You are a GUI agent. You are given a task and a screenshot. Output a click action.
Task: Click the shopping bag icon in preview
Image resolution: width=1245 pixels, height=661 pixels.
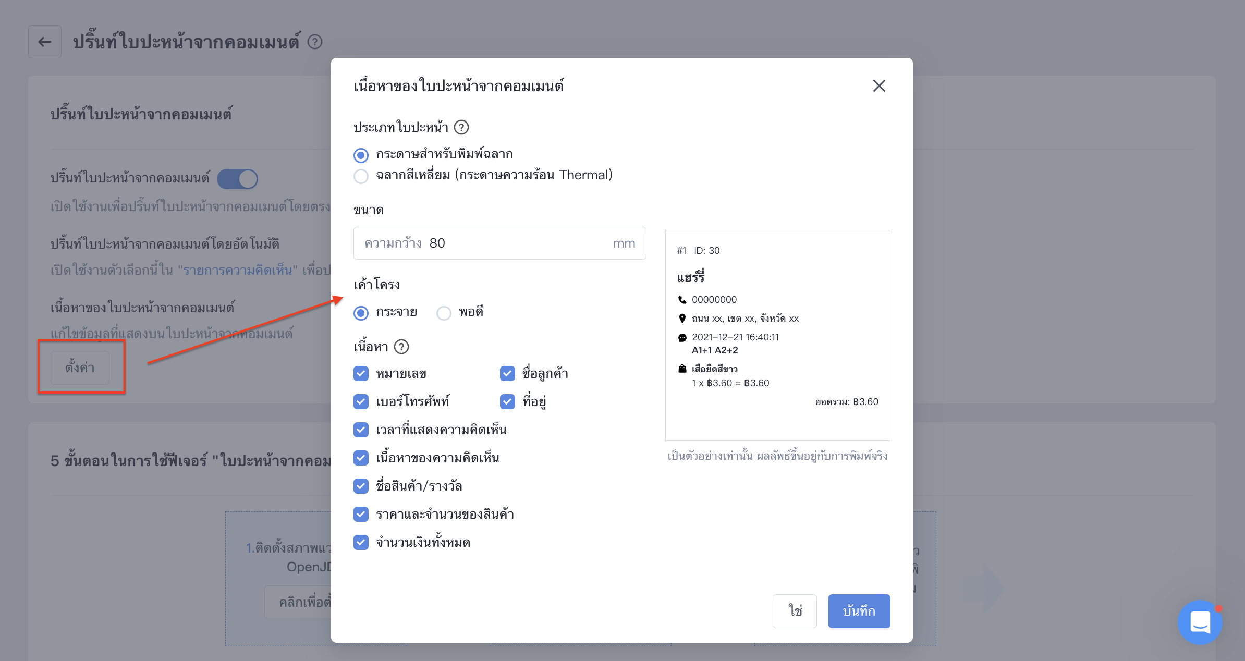[682, 369]
